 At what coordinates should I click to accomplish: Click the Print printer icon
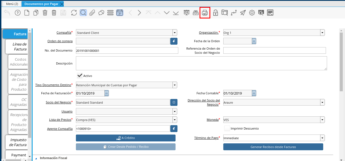point(205,13)
